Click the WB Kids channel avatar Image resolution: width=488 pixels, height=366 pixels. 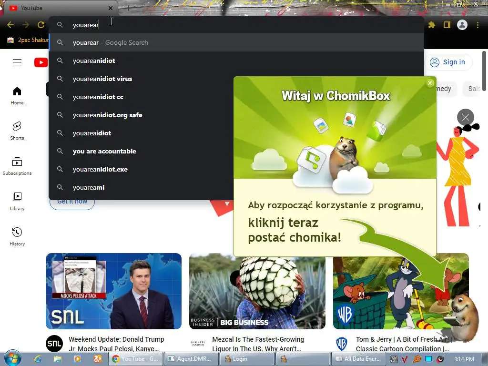tap(341, 343)
